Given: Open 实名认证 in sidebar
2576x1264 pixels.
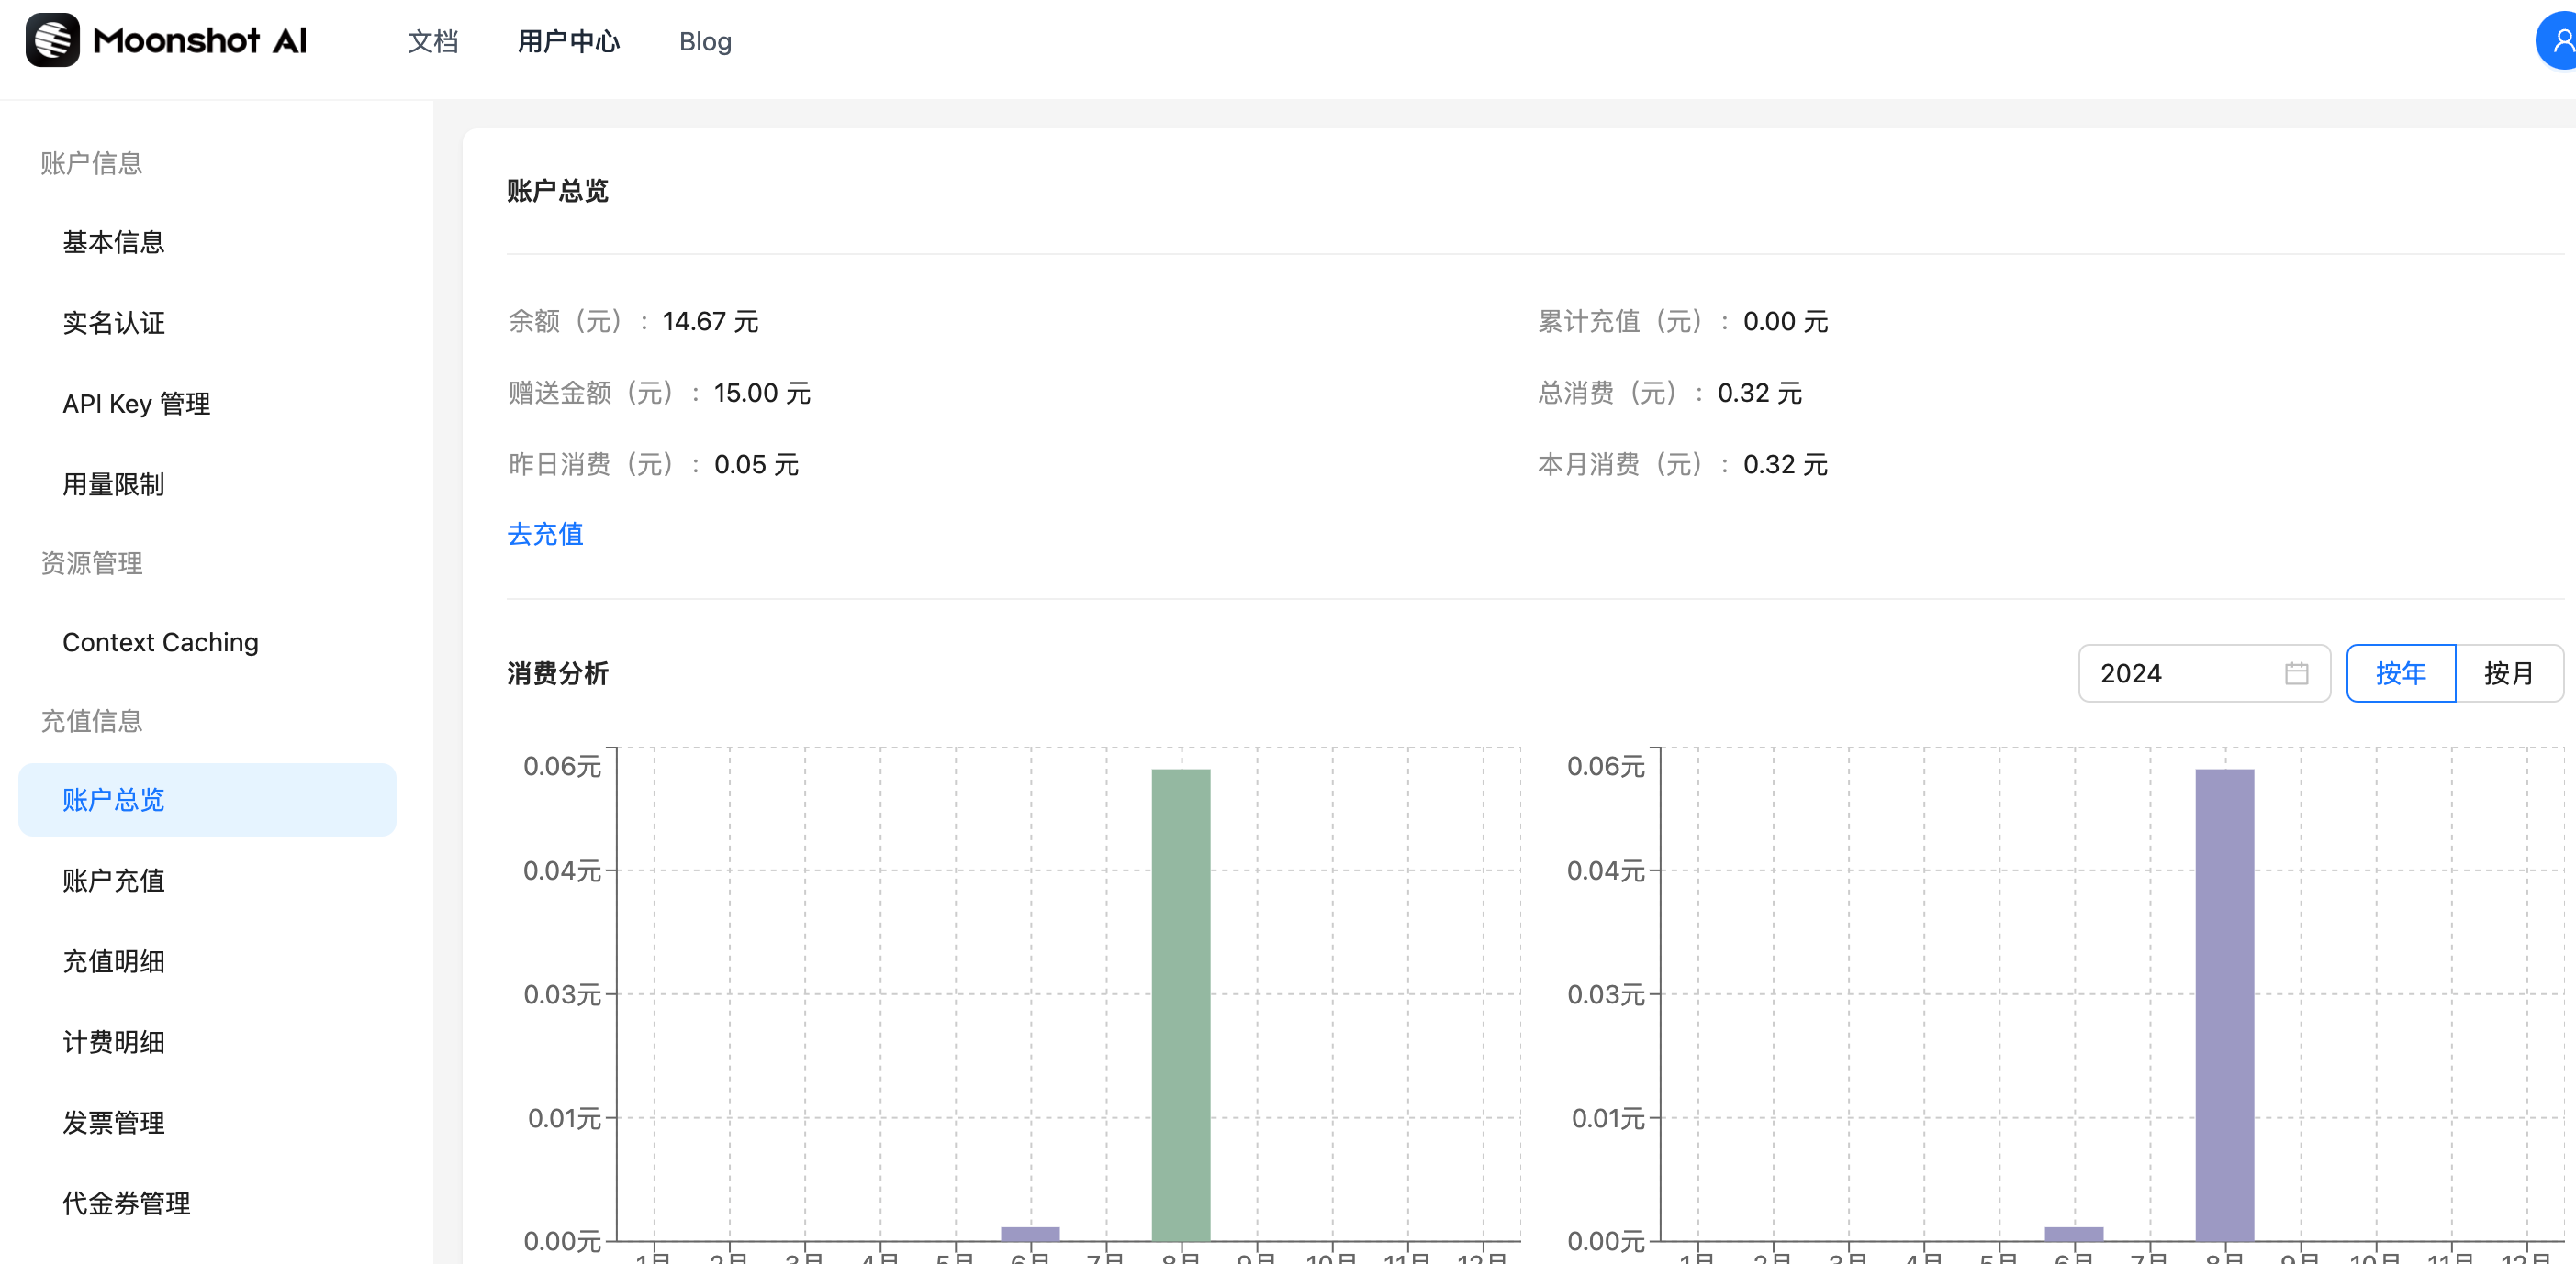Looking at the screenshot, I should [113, 323].
